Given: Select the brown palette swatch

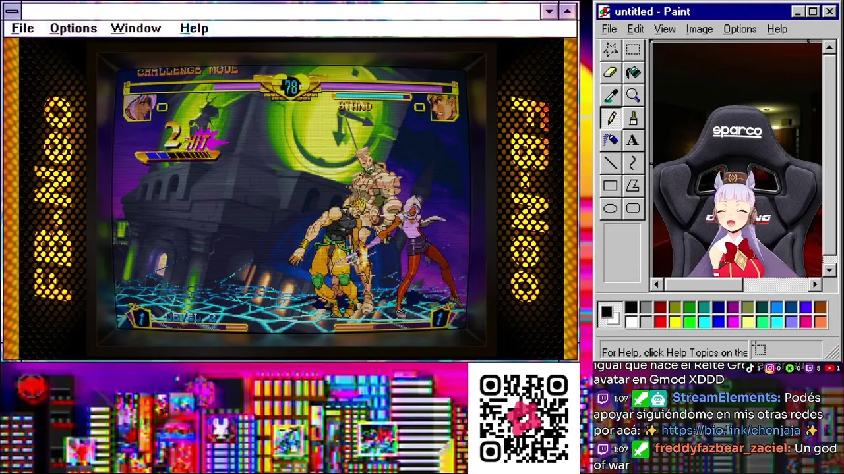Looking at the screenshot, I should (820, 307).
